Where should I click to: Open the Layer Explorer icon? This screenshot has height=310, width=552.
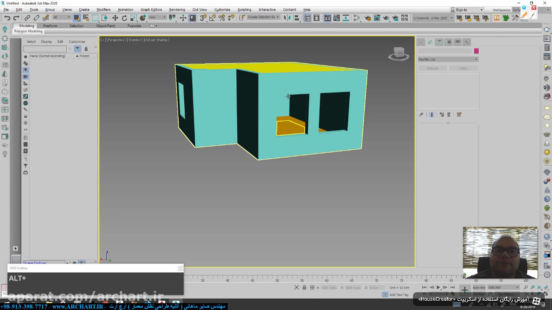point(316,18)
